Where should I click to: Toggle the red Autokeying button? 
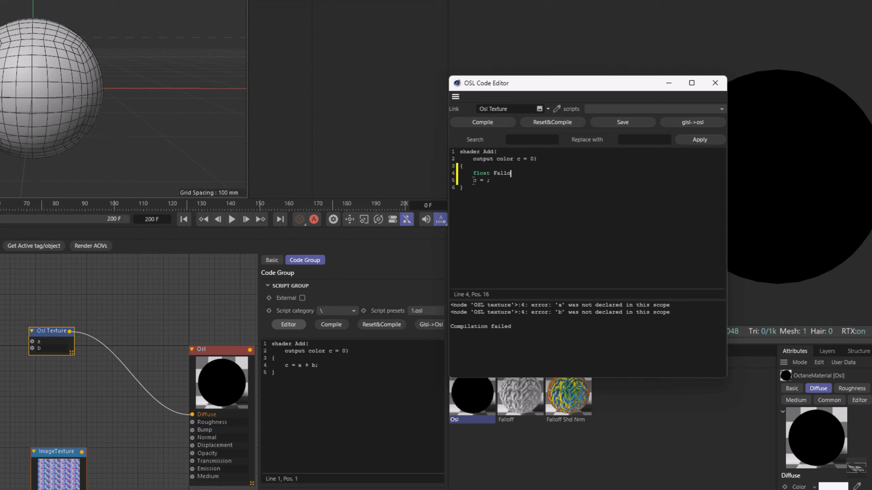(x=314, y=219)
